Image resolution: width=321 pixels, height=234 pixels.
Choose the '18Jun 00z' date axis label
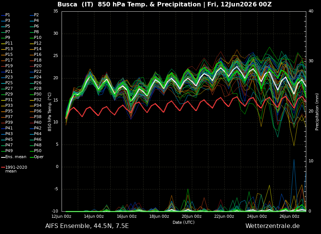click(159, 216)
